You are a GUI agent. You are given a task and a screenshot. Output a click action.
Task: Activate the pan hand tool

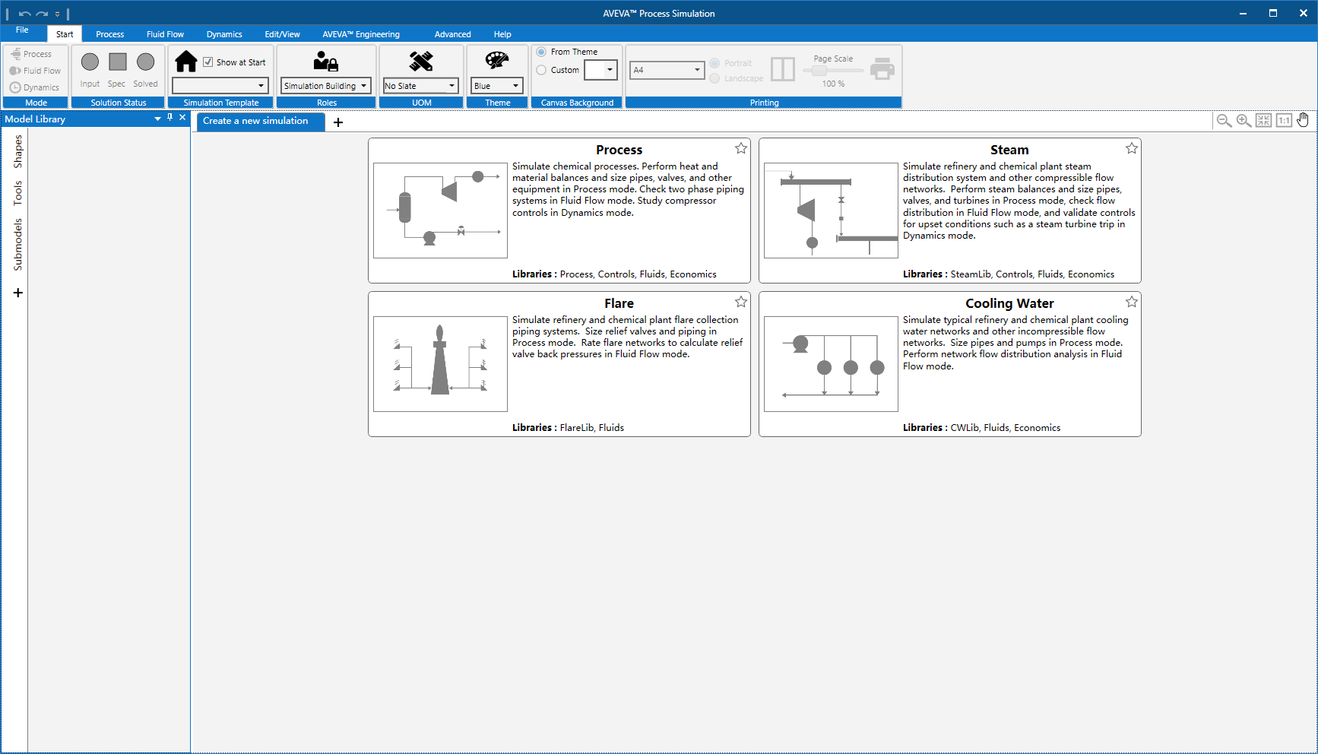[1303, 119]
